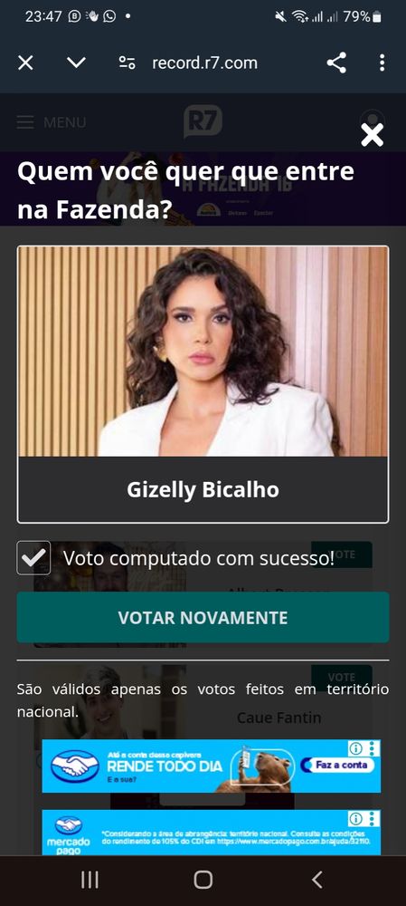Open the MENU hamburger on R7 header
Viewport: 406px width, 906px height.
tap(52, 122)
